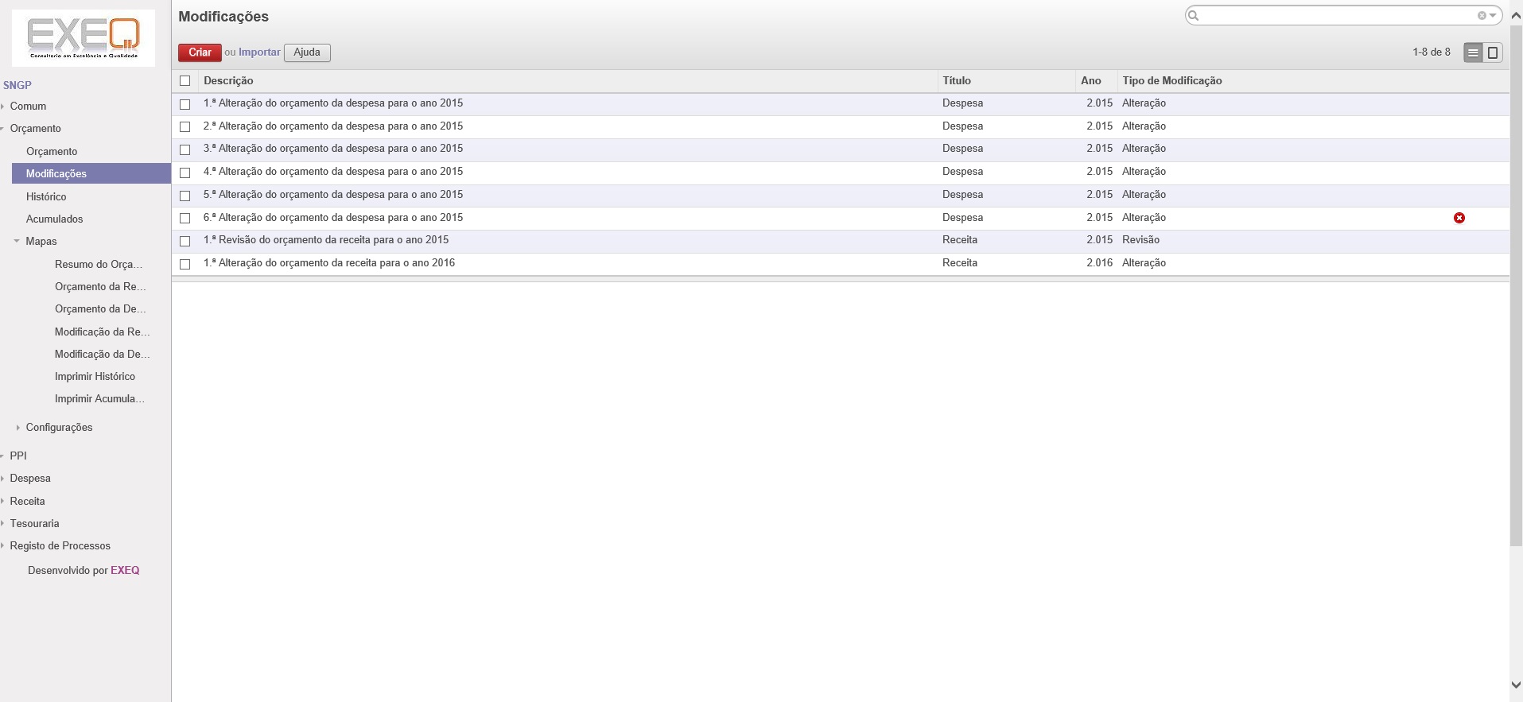Open the Histórico menu item
The width and height of the screenshot is (1523, 702).
[x=46, y=196]
